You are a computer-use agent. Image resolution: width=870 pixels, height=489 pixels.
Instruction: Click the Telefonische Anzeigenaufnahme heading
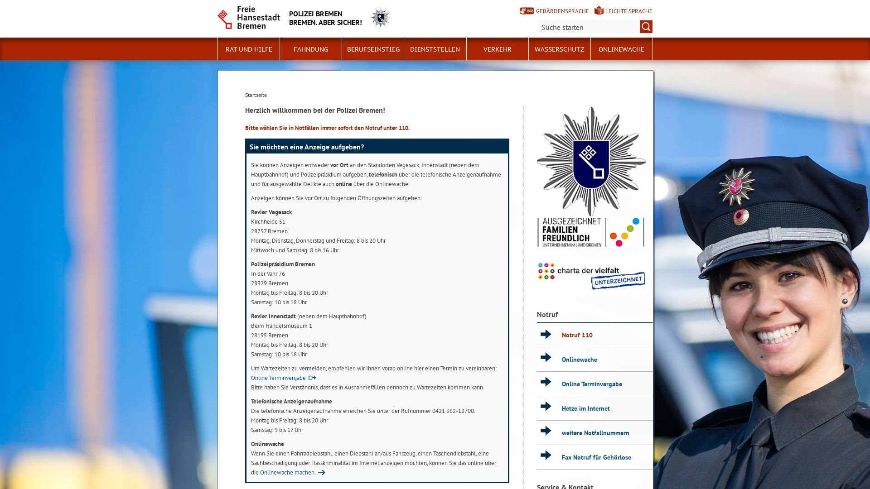[x=291, y=401]
